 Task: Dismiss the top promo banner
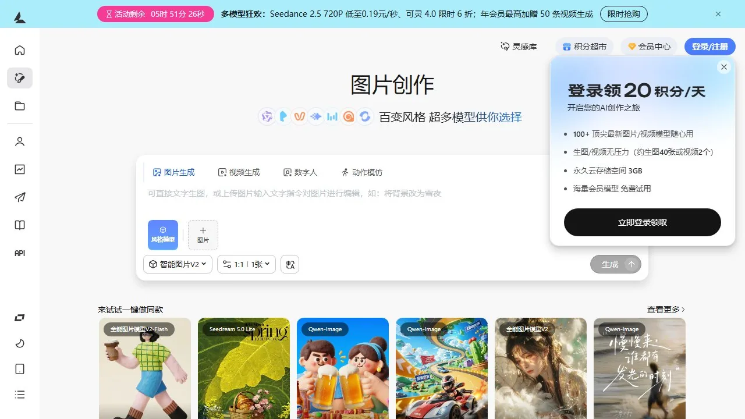pyautogui.click(x=718, y=14)
